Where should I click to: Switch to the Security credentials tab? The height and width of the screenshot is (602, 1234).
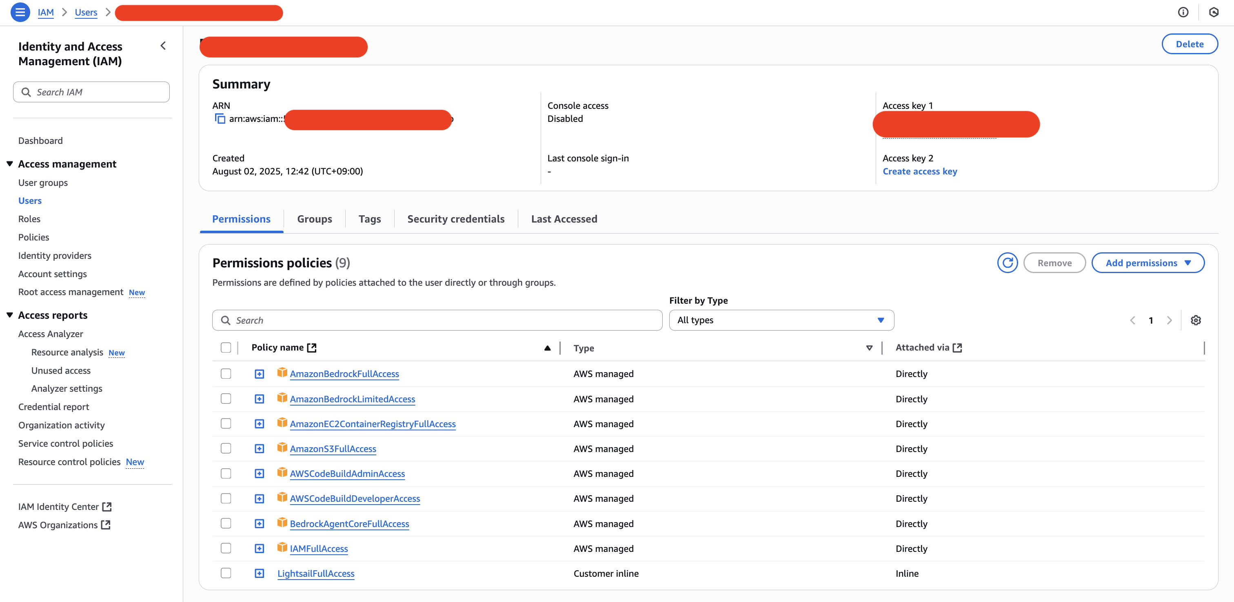click(x=455, y=219)
